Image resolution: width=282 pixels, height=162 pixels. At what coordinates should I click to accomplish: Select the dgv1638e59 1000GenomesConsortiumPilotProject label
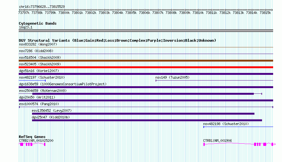click(x=63, y=84)
